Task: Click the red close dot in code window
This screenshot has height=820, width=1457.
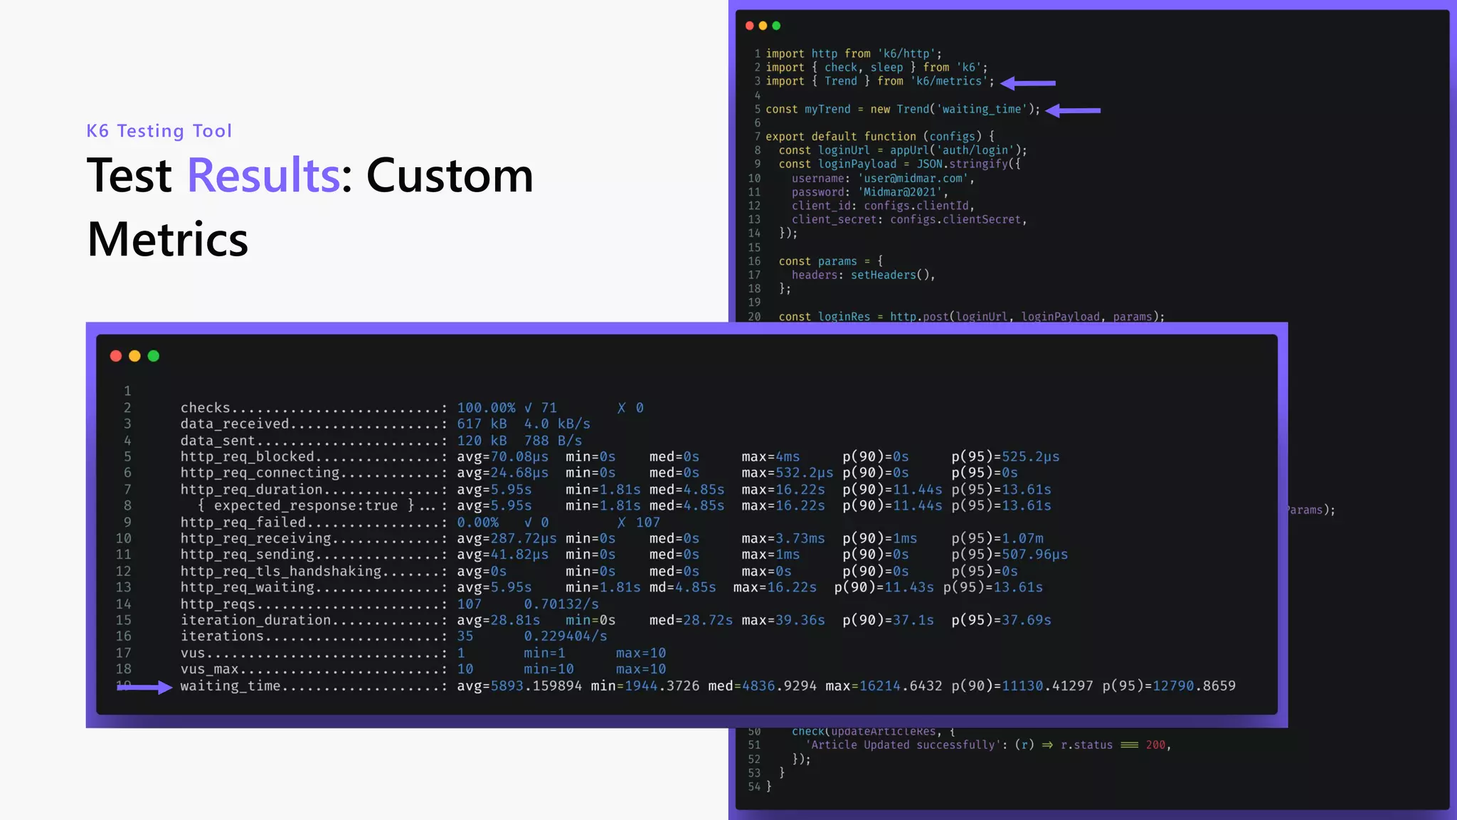Action: coord(749,26)
